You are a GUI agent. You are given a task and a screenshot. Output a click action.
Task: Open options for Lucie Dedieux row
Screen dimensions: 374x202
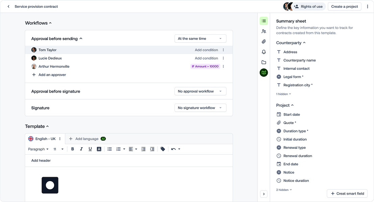point(224,58)
